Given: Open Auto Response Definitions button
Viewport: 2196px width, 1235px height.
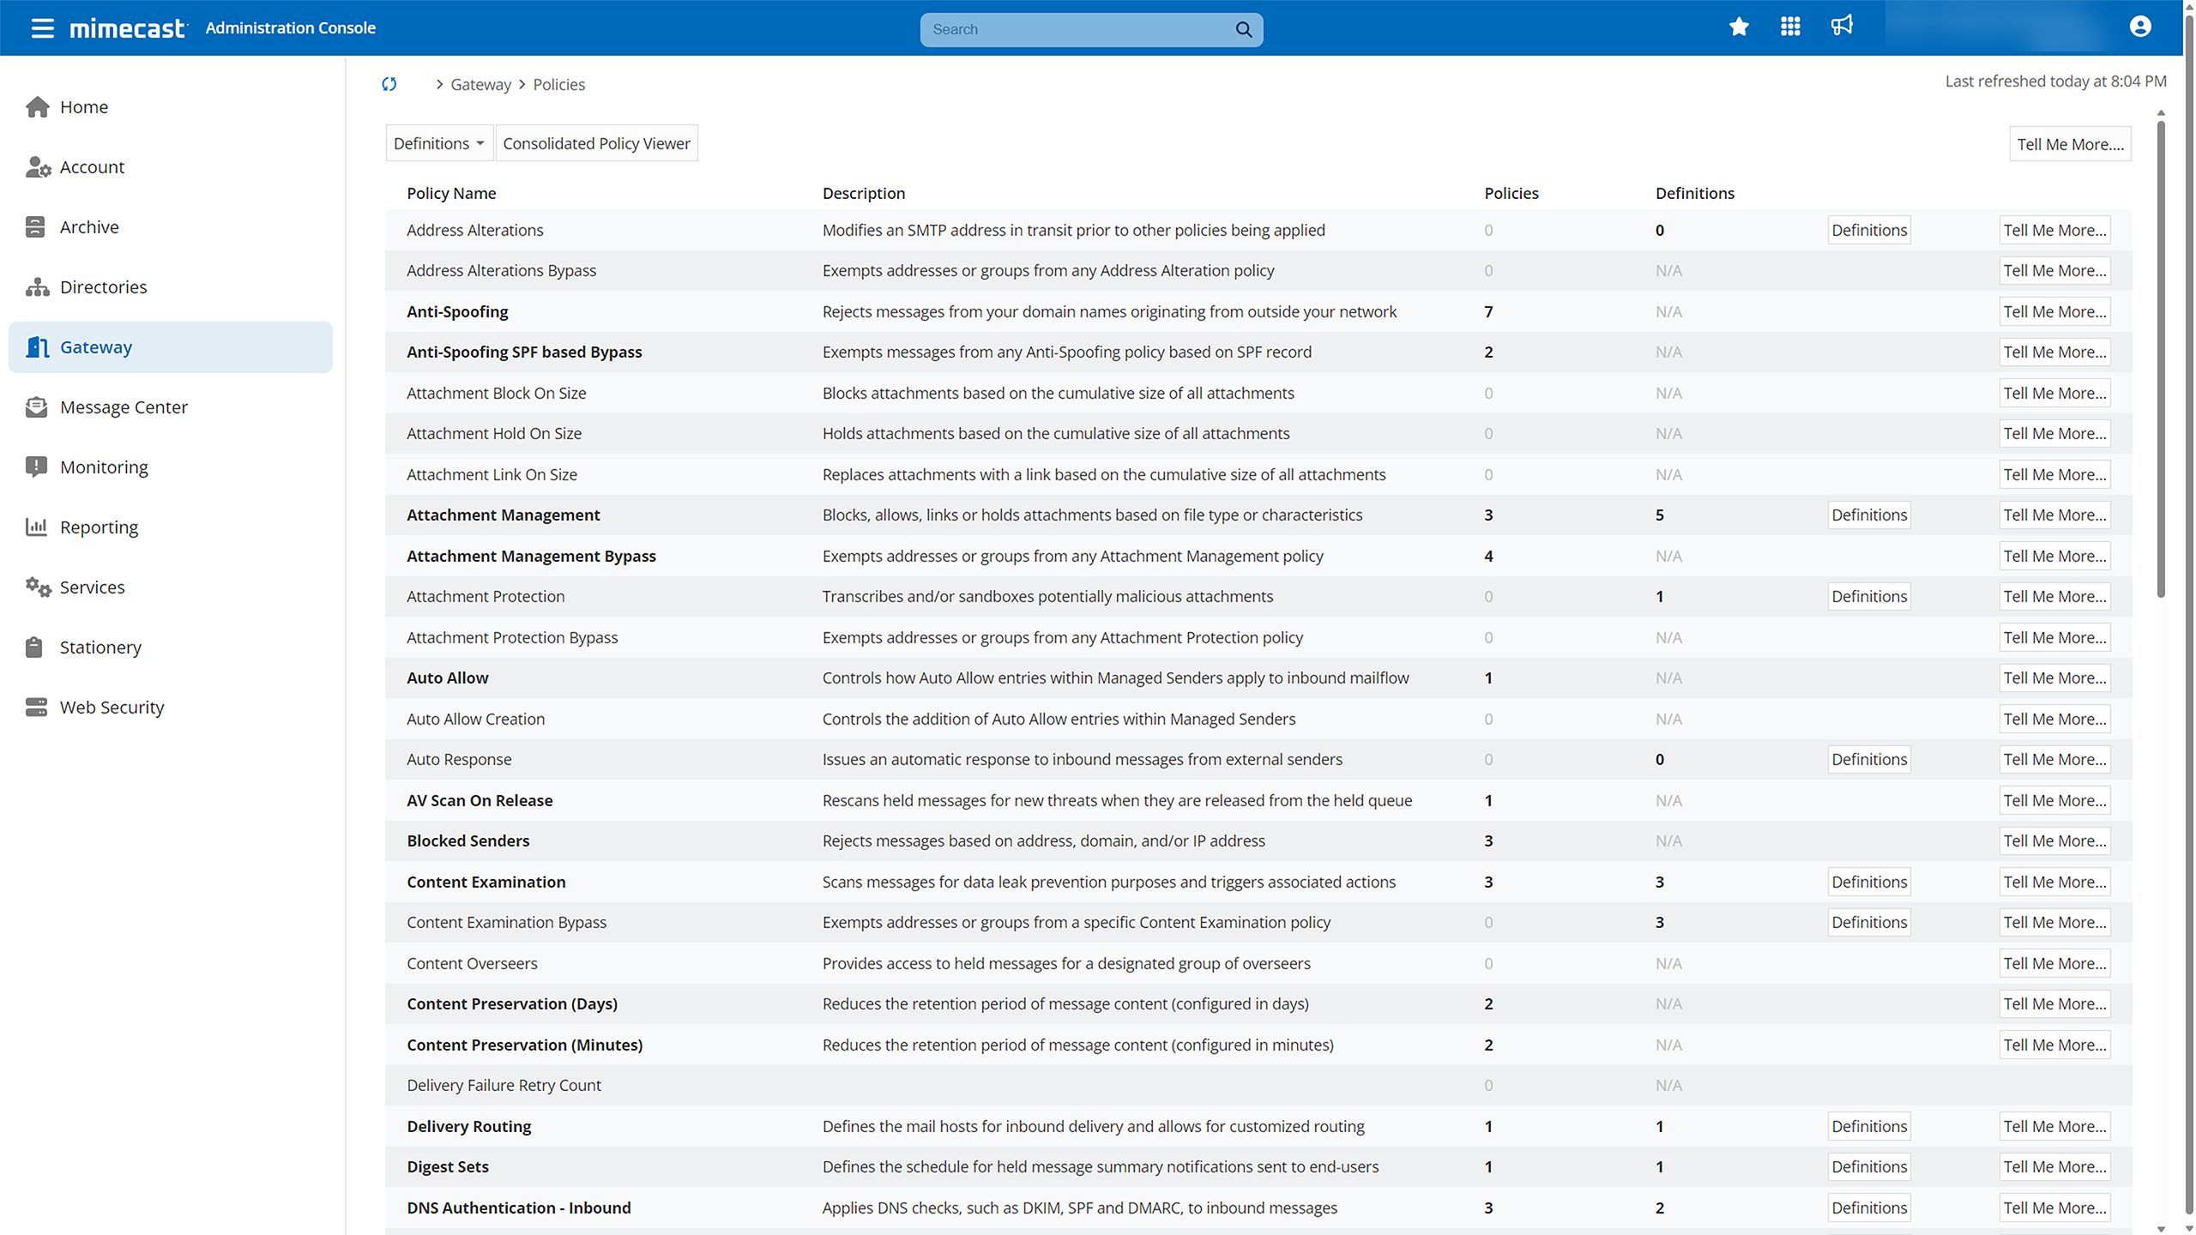Looking at the screenshot, I should pos(1869,759).
